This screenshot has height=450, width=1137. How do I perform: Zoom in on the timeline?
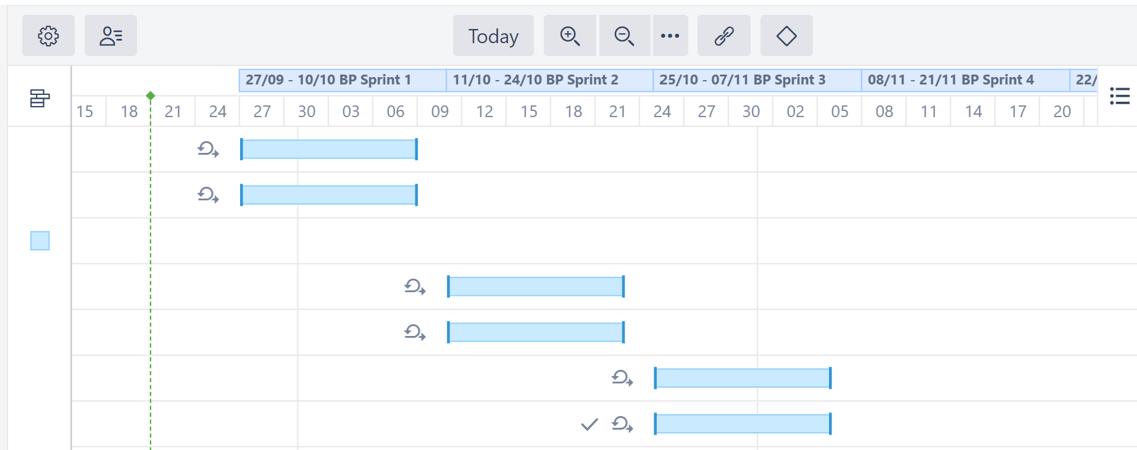570,36
